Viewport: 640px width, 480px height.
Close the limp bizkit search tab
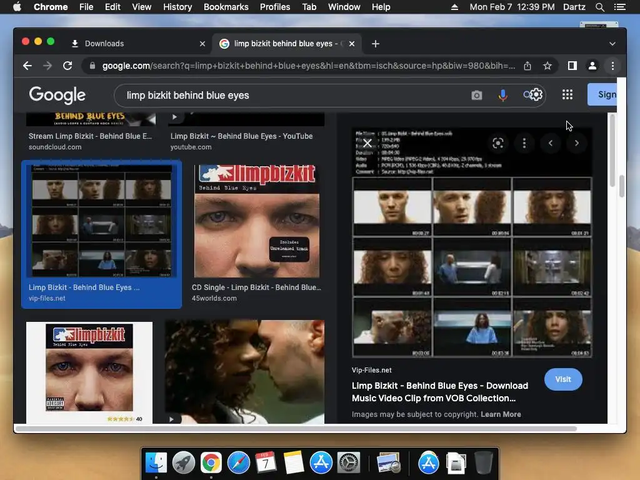tap(352, 44)
